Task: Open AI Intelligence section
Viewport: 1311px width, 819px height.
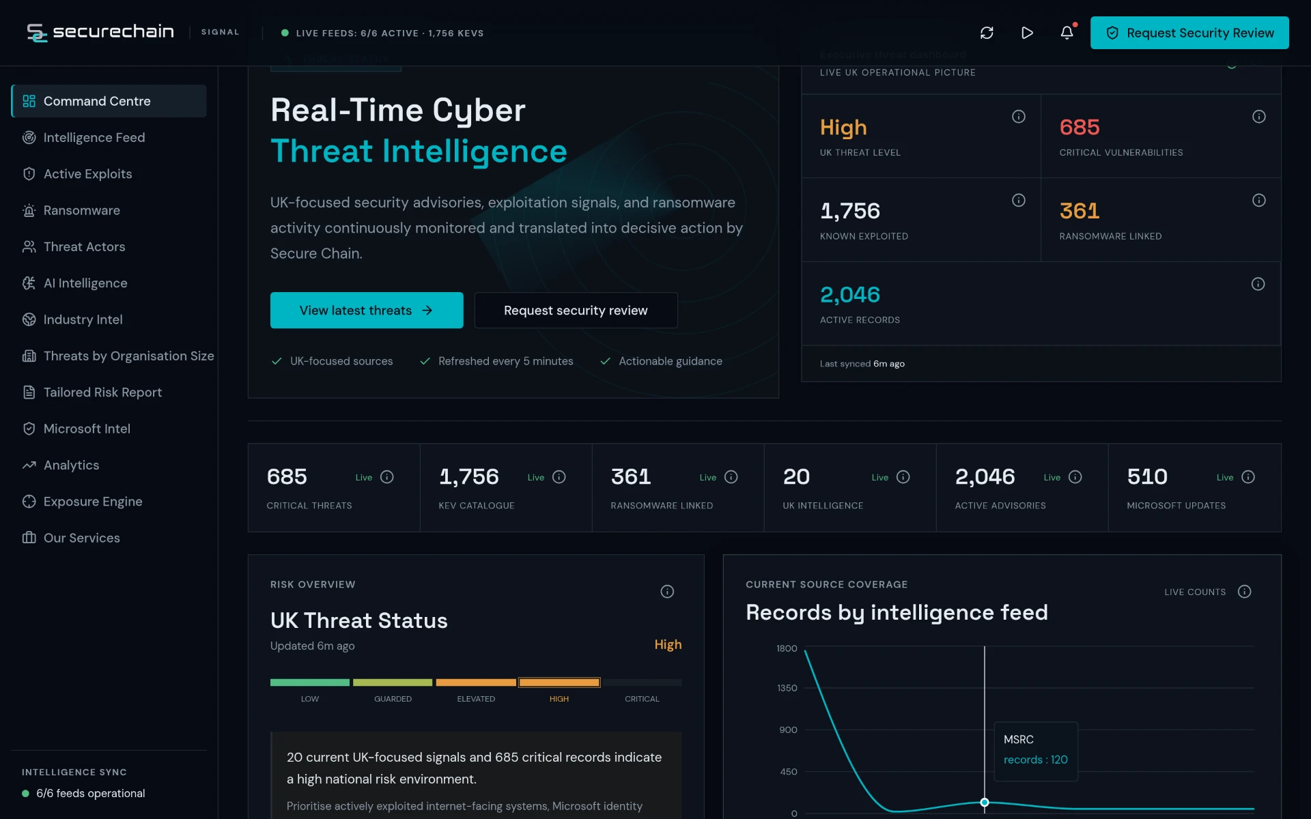Action: coord(109,283)
